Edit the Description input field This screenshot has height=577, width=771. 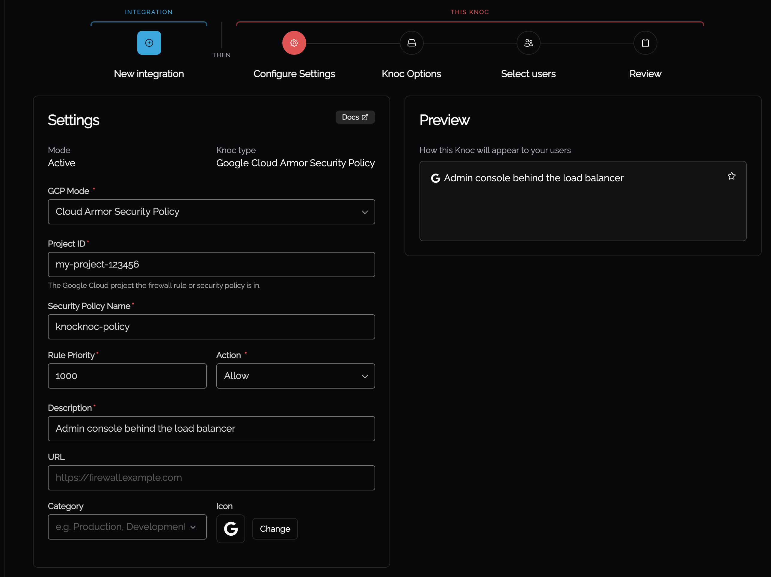point(211,429)
